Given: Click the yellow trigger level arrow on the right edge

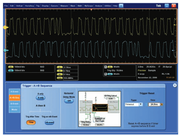Looking at the screenshot, I should 175,25.
